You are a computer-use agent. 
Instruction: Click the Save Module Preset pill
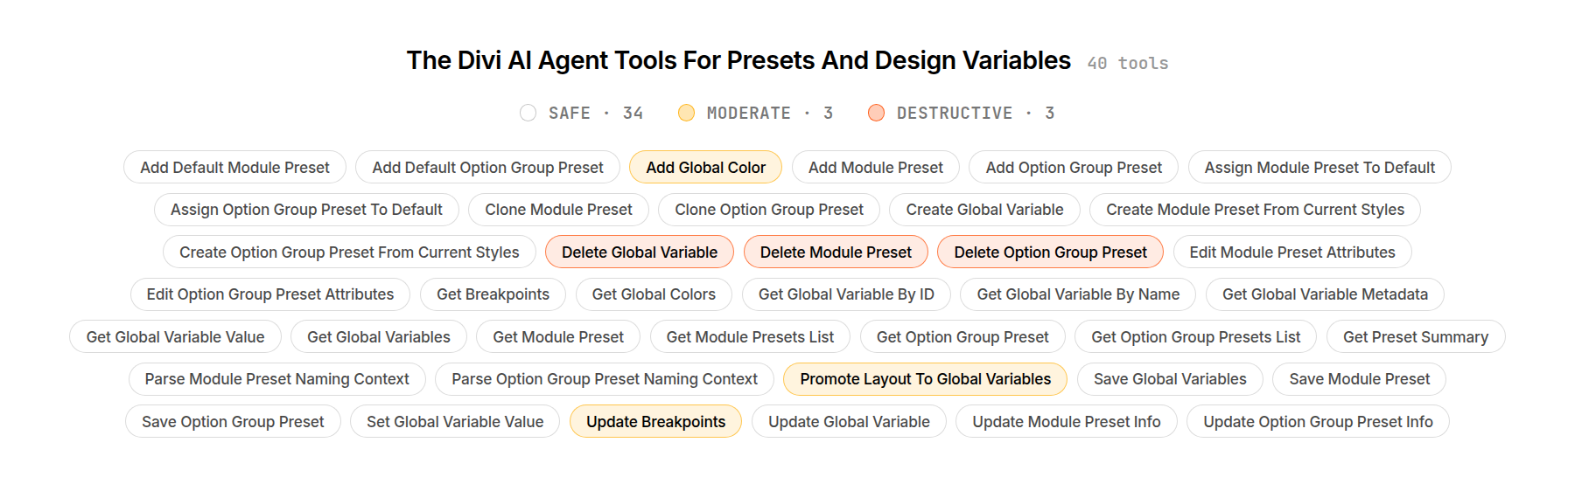pyautogui.click(x=1359, y=379)
